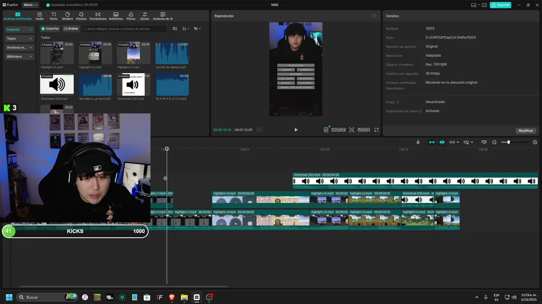The image size is (542, 304).
Task: Open the Texto tab
Action: [x=53, y=16]
